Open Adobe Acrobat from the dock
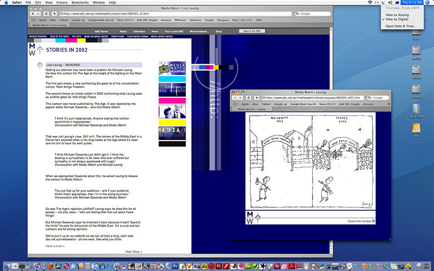434x271 pixels. [292, 266]
